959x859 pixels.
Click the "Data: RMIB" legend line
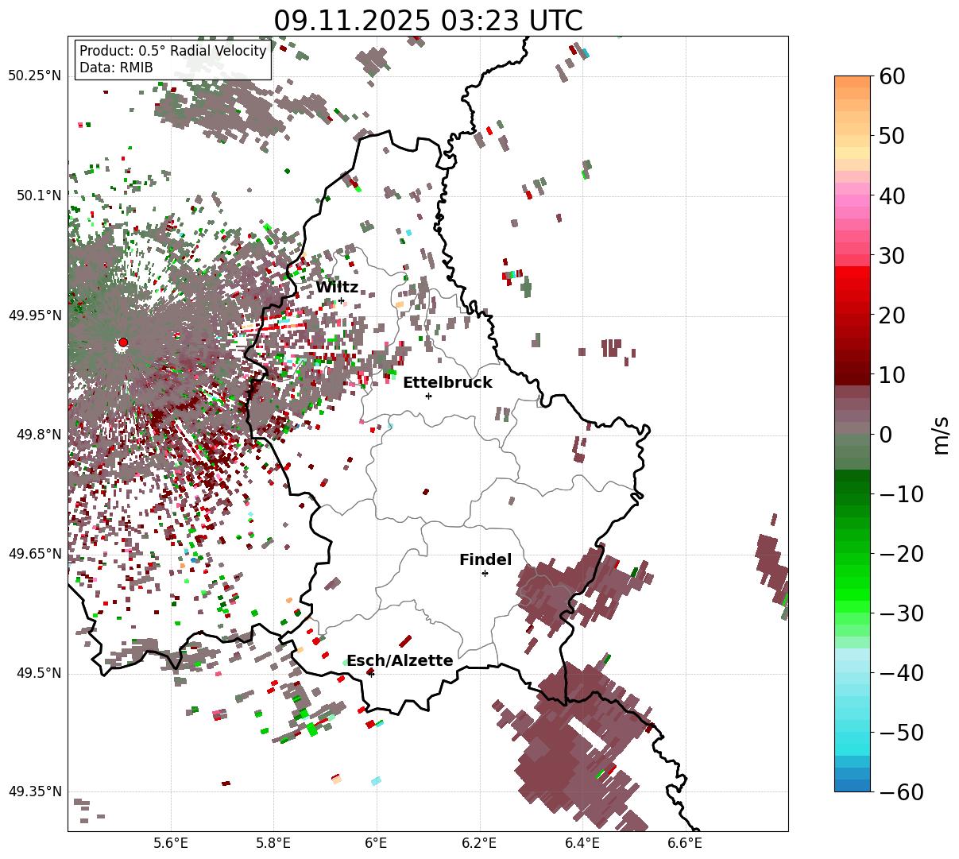coord(116,68)
